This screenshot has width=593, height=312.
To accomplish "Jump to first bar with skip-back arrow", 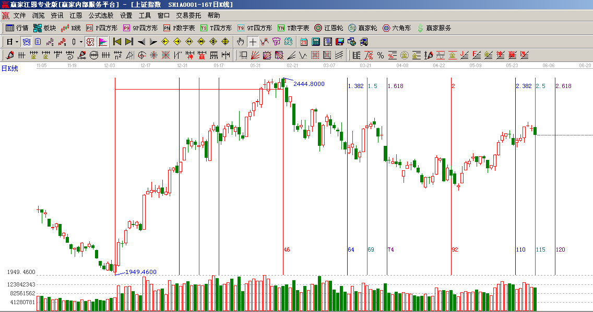I will coord(117,42).
